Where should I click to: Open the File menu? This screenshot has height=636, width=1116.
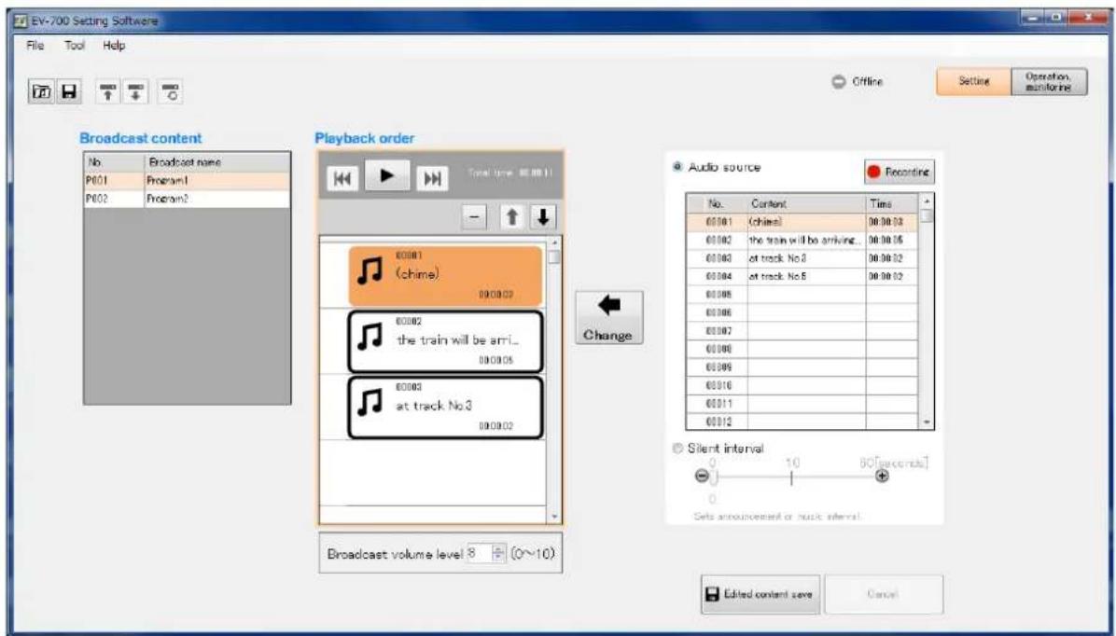(35, 46)
